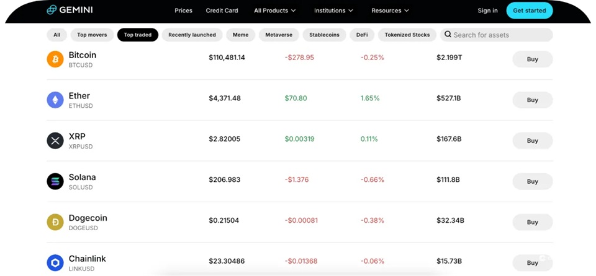Click the Ether percent 1.65%
Image resolution: width=596 pixels, height=276 pixels.
370,98
